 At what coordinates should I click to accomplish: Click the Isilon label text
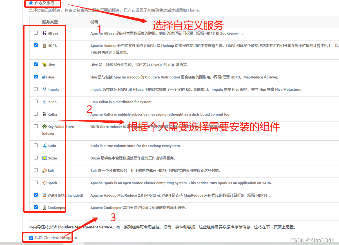click(52, 102)
